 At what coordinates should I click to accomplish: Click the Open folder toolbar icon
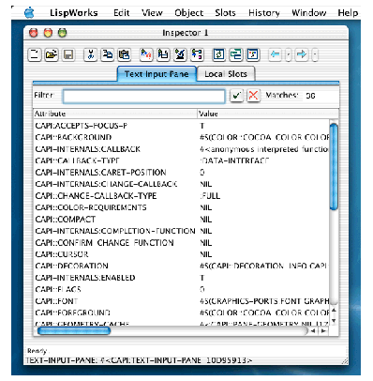coord(52,54)
